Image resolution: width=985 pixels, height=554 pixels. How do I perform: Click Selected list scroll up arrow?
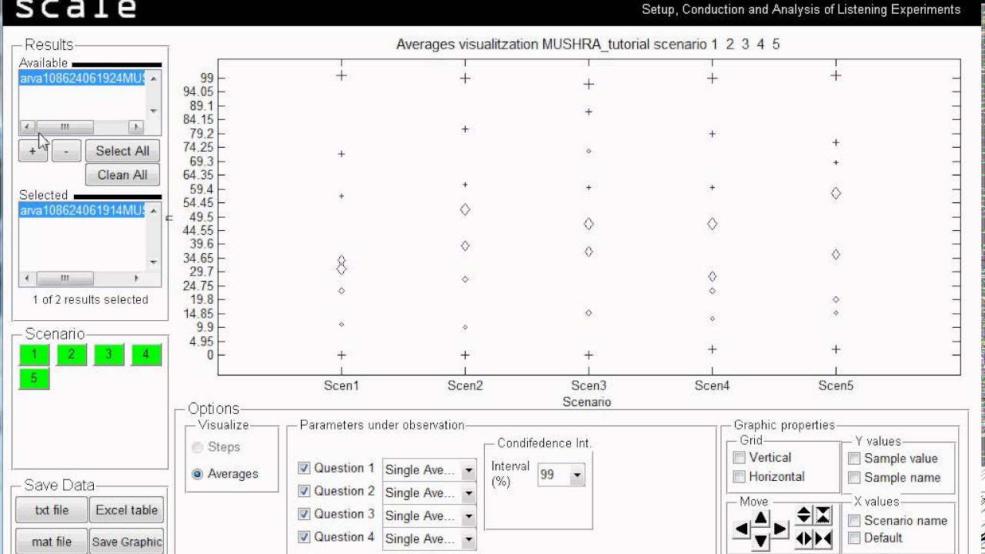coord(153,210)
